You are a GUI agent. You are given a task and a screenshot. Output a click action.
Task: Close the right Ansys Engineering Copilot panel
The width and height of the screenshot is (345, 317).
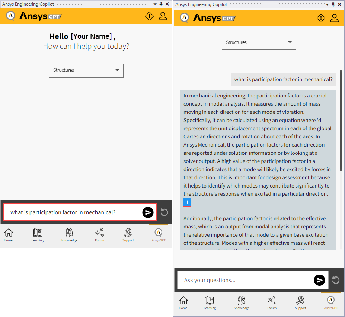point(339,4)
